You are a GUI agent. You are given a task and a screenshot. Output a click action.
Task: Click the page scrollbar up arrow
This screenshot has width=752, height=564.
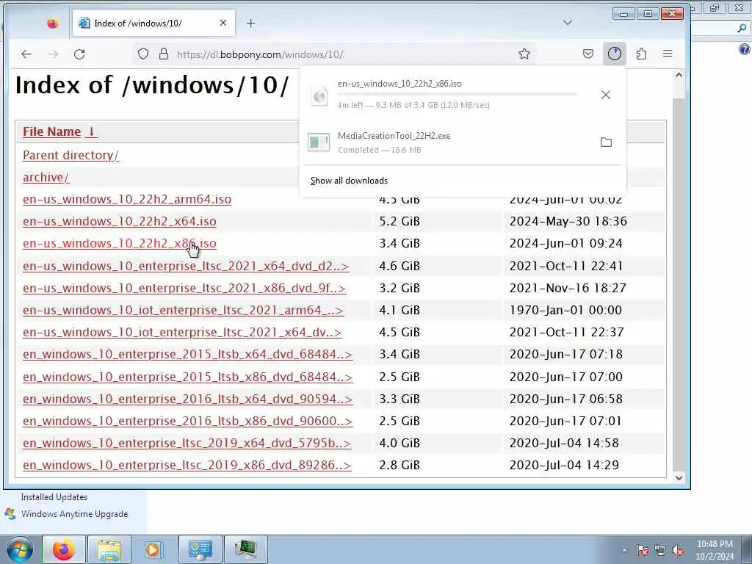pyautogui.click(x=679, y=75)
